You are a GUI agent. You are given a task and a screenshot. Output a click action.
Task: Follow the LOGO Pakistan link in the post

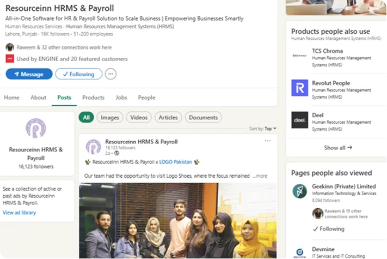[175, 162]
